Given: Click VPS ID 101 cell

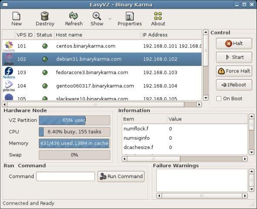Looking at the screenshot, I should [22, 46].
